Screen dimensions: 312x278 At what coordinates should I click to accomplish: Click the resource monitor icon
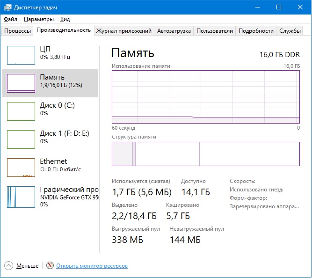click(x=50, y=266)
